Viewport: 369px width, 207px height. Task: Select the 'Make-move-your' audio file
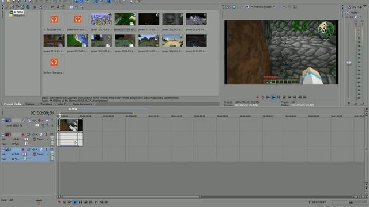pos(78,22)
